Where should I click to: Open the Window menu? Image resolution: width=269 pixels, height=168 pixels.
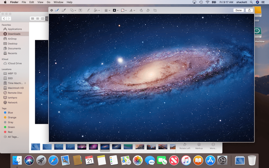[58, 2]
